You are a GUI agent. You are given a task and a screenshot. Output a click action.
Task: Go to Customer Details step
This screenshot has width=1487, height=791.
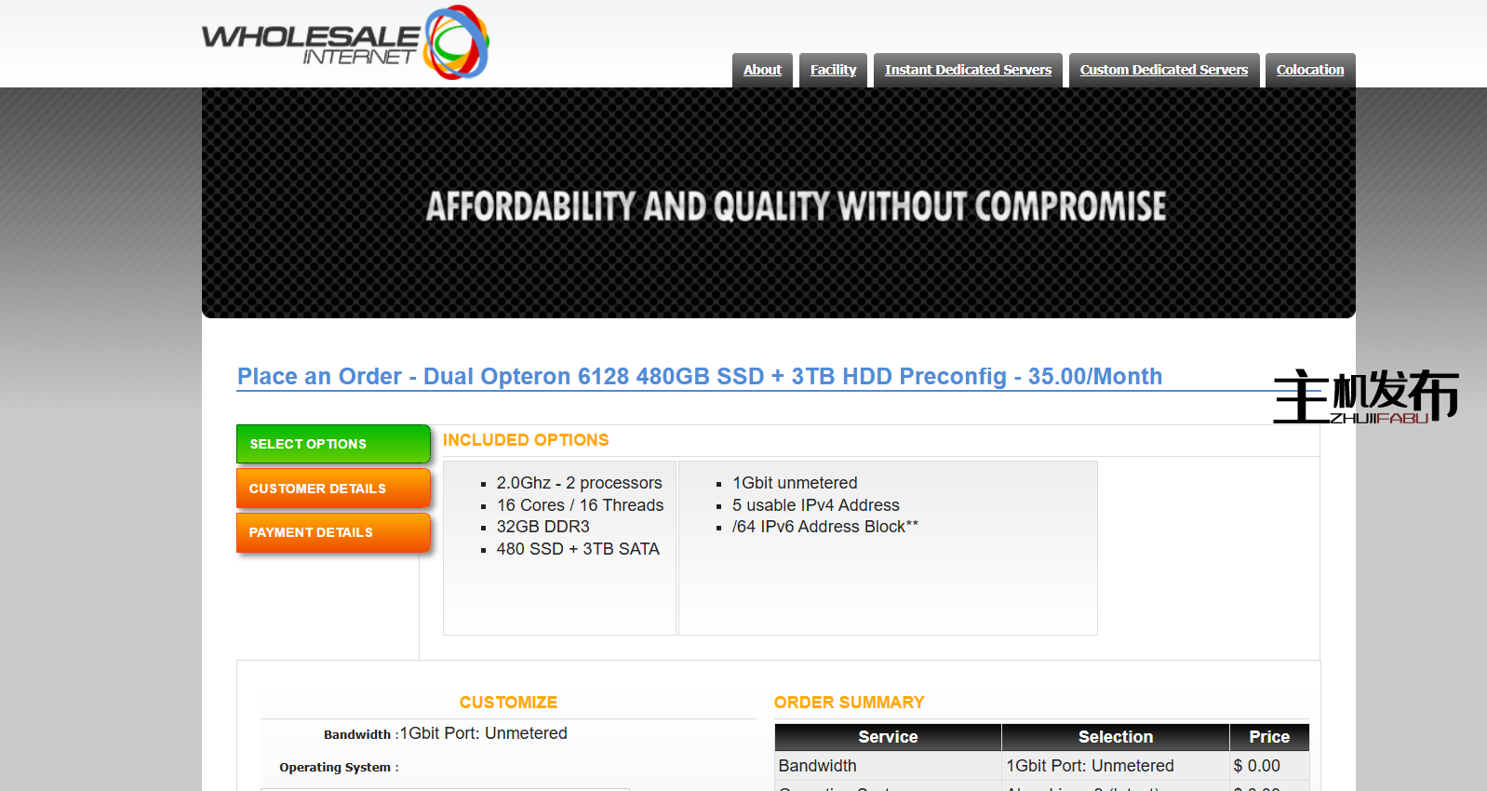click(x=332, y=489)
